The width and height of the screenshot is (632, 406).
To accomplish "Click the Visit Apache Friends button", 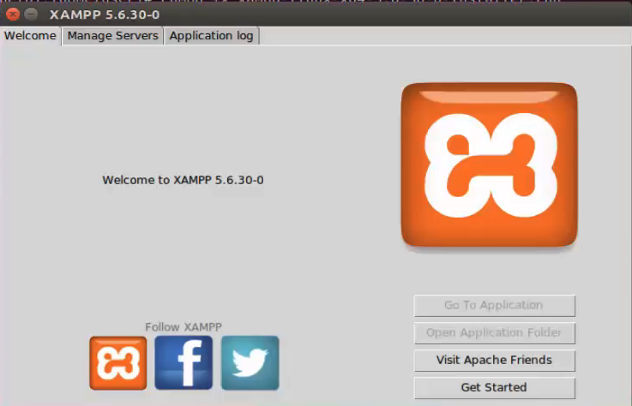I will pos(494,360).
